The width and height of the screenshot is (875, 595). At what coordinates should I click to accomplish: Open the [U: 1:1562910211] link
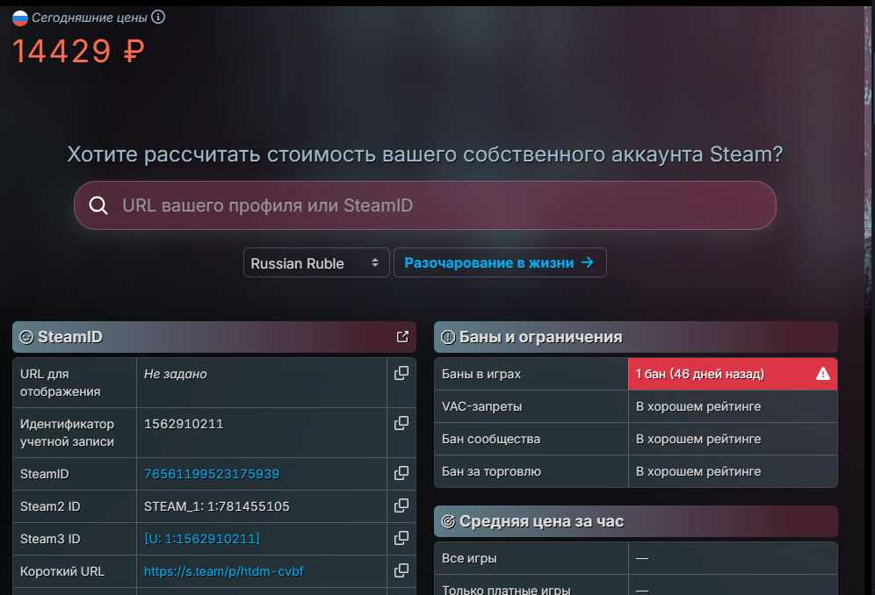[202, 539]
